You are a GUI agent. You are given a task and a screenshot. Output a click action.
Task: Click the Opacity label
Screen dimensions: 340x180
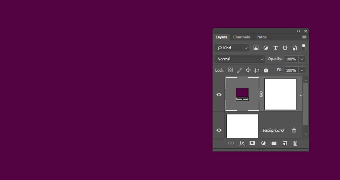[x=275, y=59]
